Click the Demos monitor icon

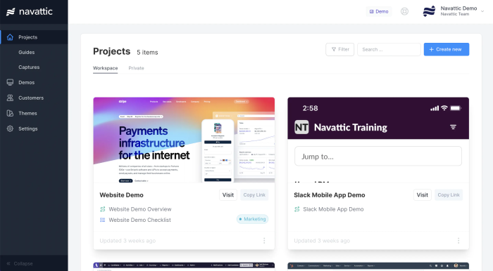click(x=10, y=82)
